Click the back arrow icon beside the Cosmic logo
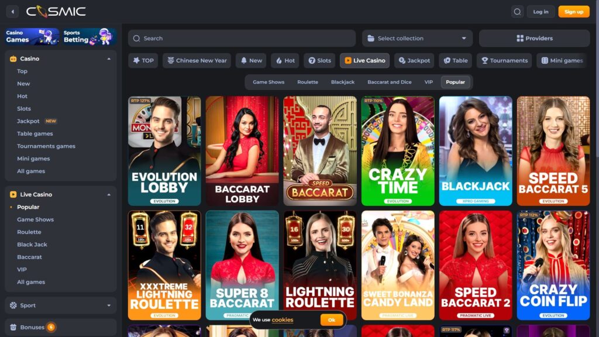The image size is (599, 337). click(x=12, y=12)
